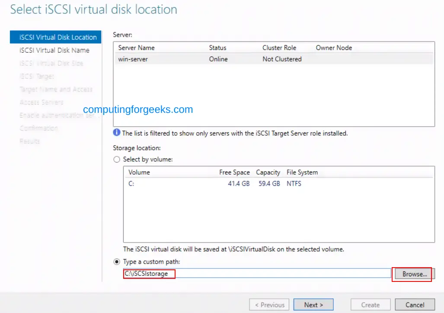Click the Capacity column header
The width and height of the screenshot is (444, 313).
click(x=268, y=172)
